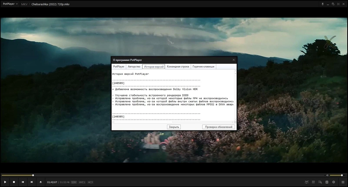Adjust the volume slider handle
This screenshot has width=348, height=187.
pos(342,175)
